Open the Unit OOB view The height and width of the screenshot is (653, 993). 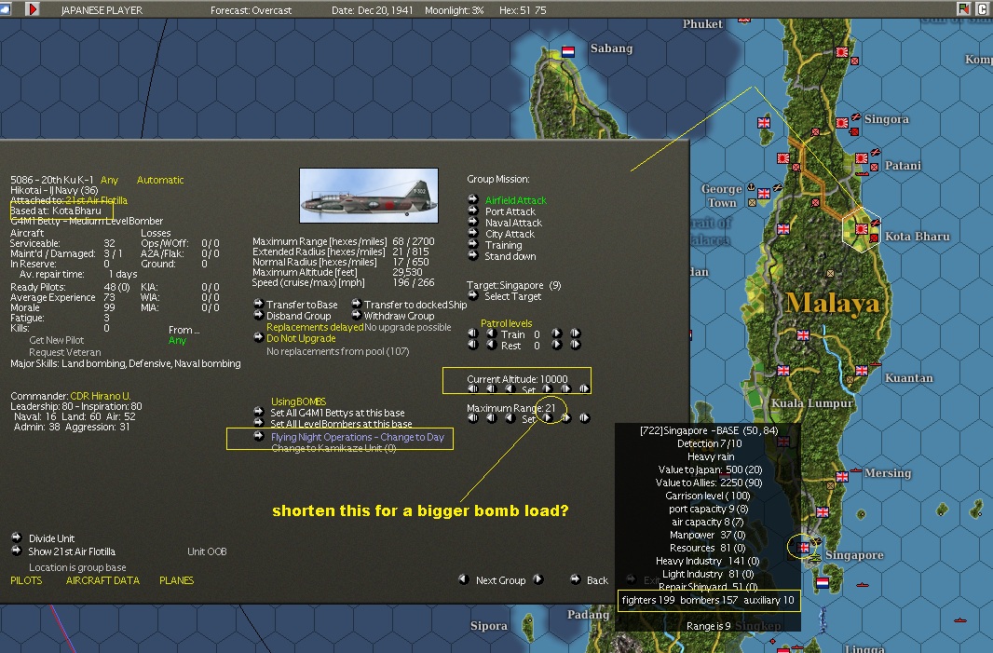pos(207,551)
